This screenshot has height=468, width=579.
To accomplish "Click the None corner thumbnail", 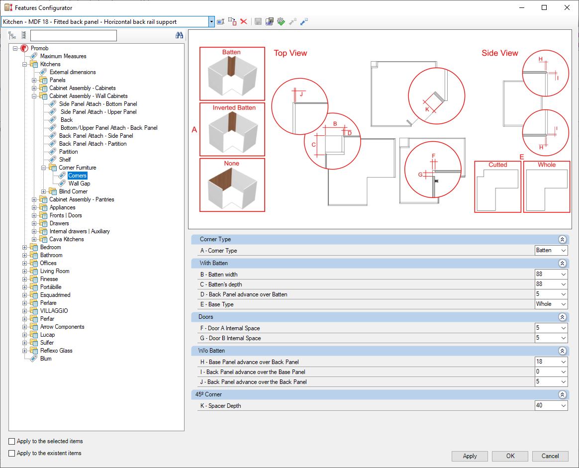I will pyautogui.click(x=232, y=185).
